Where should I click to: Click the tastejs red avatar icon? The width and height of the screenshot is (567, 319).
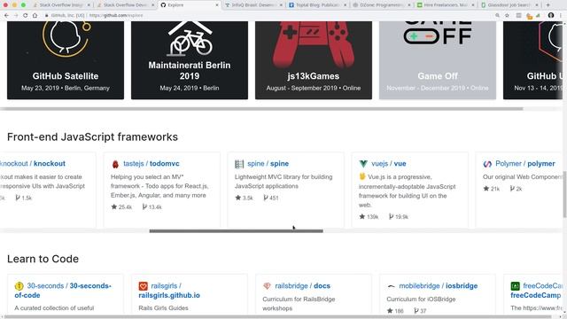click(115, 164)
